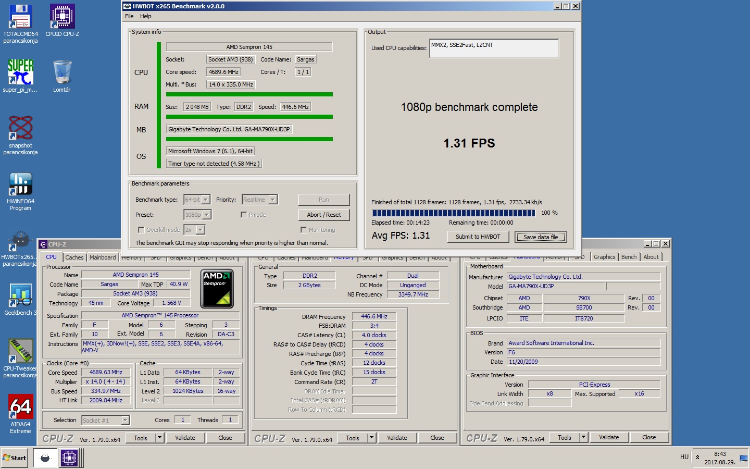Open Bench tab in right CPU-Z window

629,257
